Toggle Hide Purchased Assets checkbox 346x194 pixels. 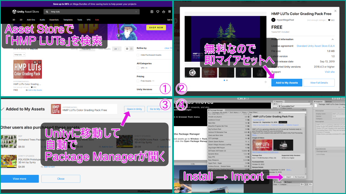tap(138, 55)
